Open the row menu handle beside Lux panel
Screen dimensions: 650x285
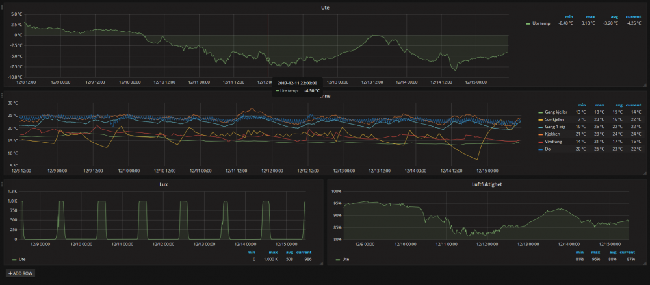click(x=2, y=184)
